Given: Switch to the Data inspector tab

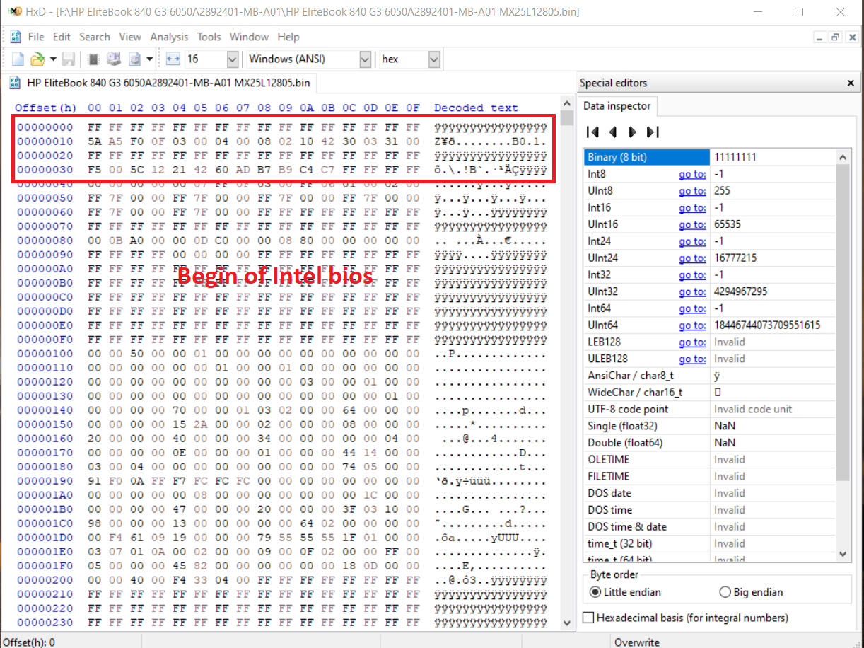Looking at the screenshot, I should coord(617,106).
